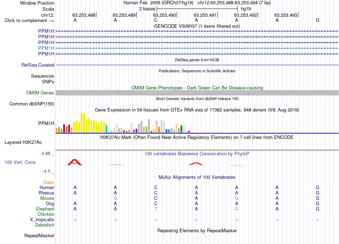Click the dash gap in the Mouse row
This screenshot has height=244, width=339.
click(x=75, y=198)
